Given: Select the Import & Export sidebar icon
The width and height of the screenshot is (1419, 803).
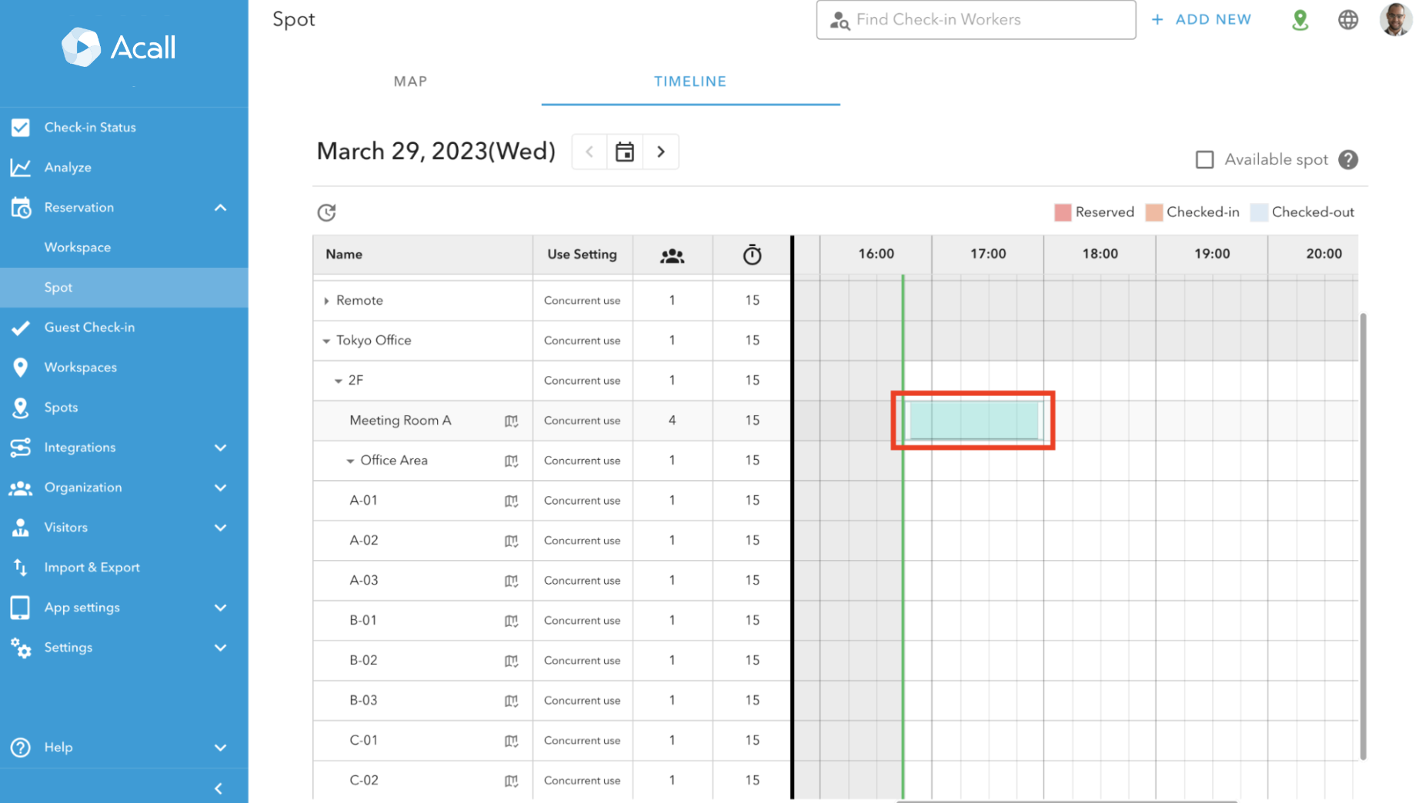Looking at the screenshot, I should (x=21, y=567).
